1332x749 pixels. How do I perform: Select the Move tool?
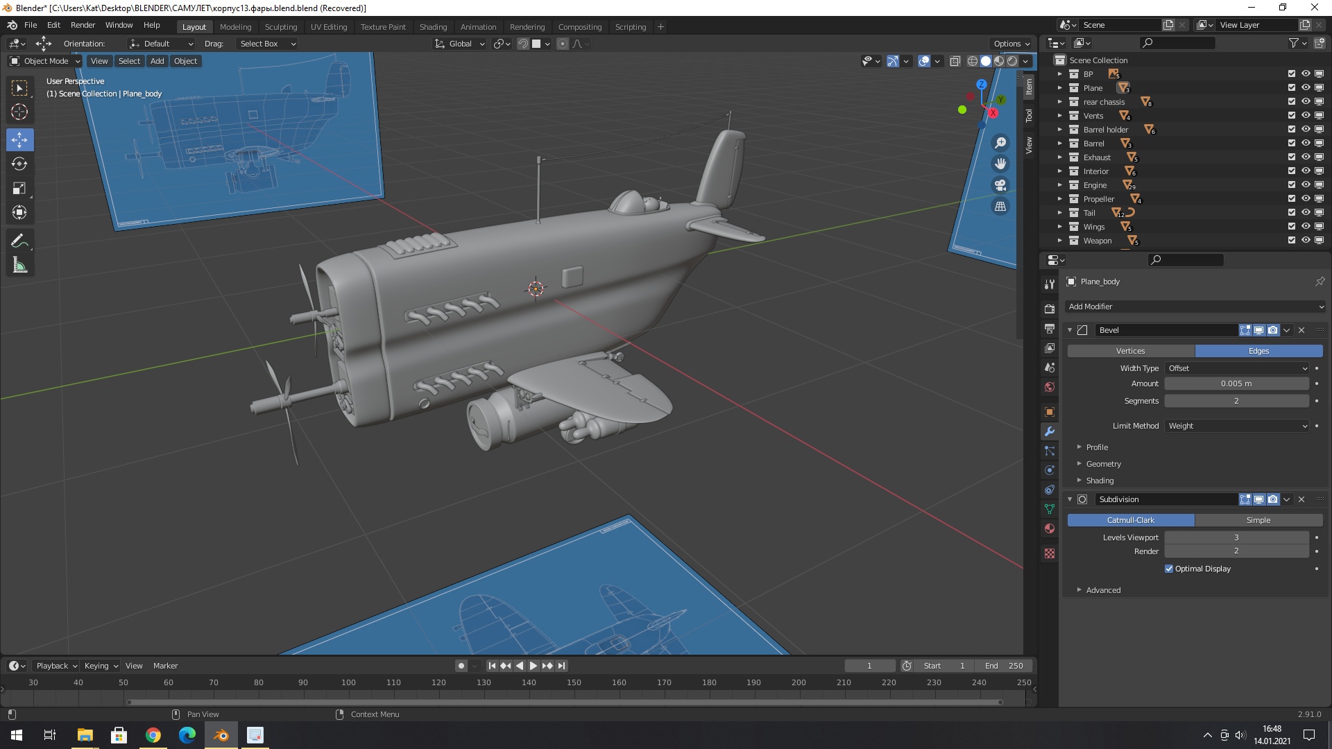pyautogui.click(x=19, y=139)
